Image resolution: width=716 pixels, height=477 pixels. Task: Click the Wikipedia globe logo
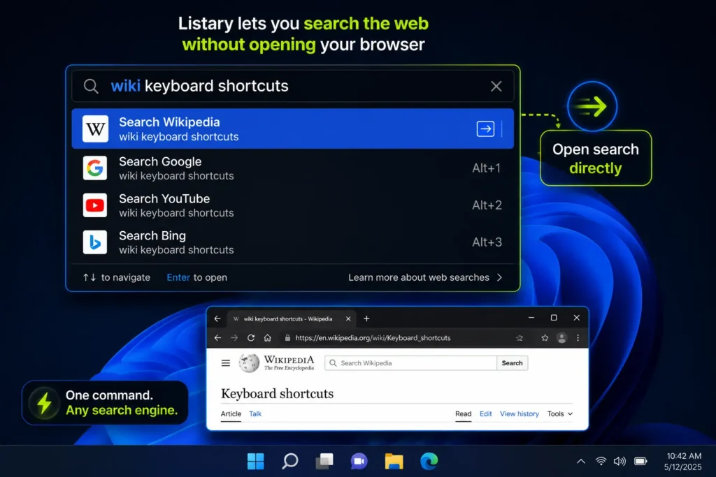click(249, 363)
